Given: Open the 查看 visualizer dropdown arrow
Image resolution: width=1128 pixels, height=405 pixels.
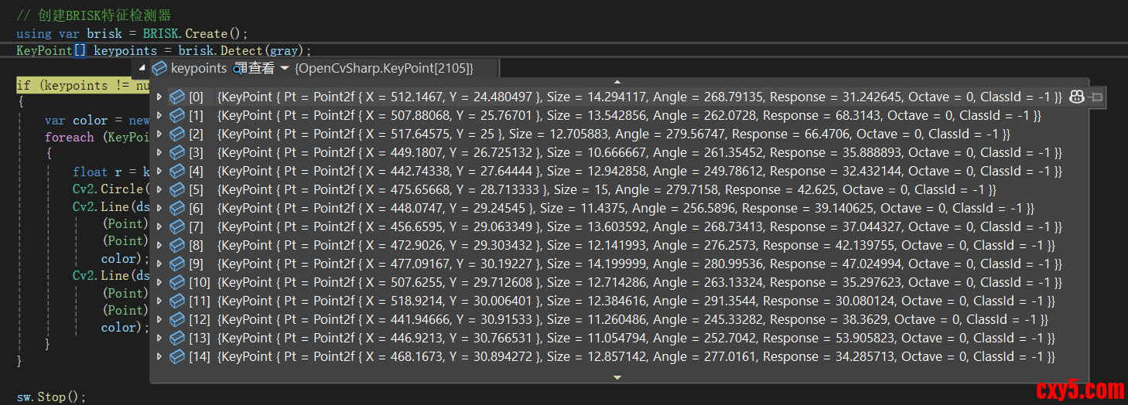Looking at the screenshot, I should (x=284, y=68).
